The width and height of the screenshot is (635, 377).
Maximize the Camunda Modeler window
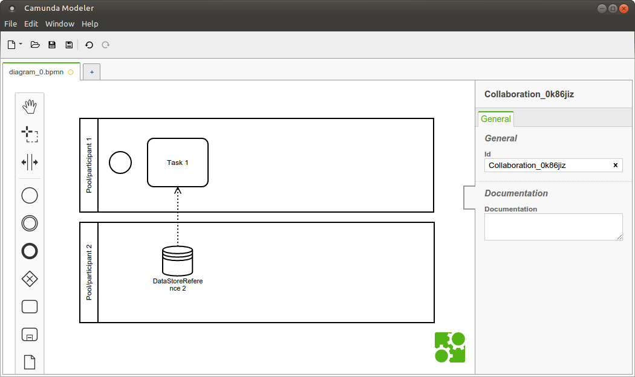613,8
